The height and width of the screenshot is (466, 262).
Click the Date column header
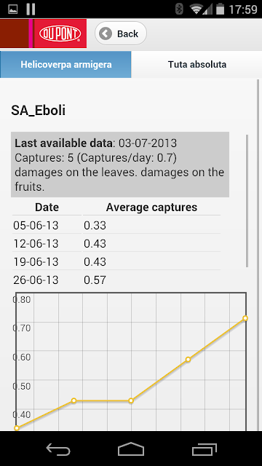pos(47,207)
